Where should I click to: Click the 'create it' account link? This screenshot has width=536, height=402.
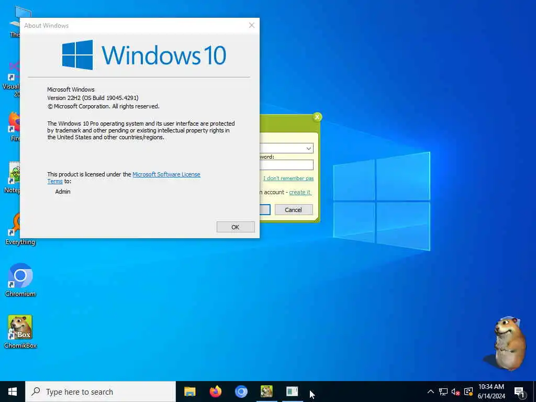click(x=300, y=192)
